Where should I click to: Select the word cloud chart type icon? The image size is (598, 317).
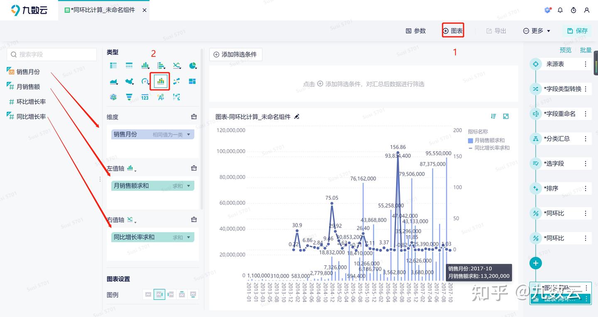coord(161,97)
